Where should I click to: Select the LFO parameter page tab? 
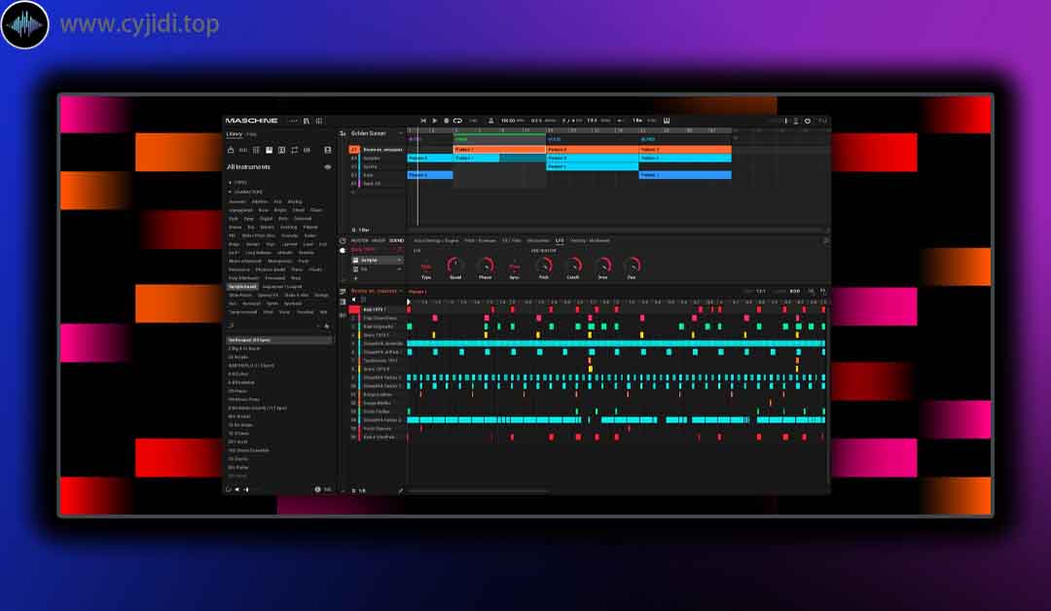click(559, 240)
